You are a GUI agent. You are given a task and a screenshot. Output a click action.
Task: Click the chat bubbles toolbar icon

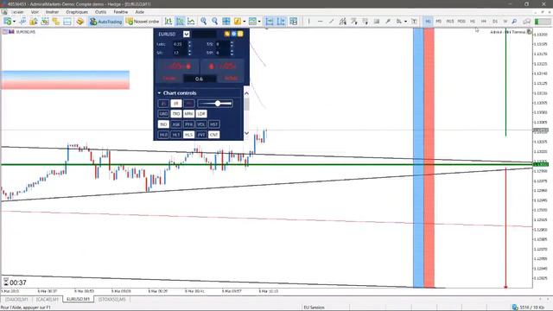pos(526,22)
